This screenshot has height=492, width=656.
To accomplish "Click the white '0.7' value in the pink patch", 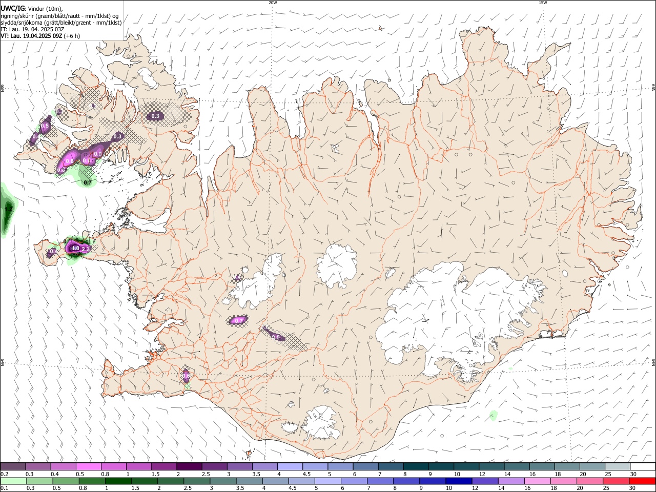I will 239,321.
